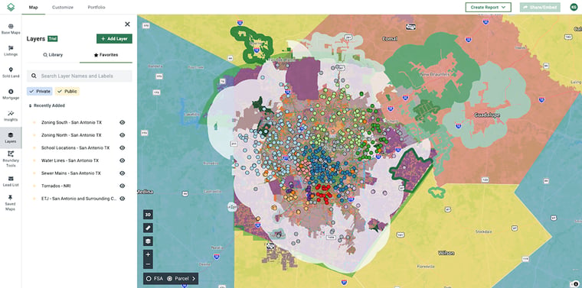This screenshot has height=288, width=582.
Task: Open Base Maps in sidebar
Action: coord(11,29)
